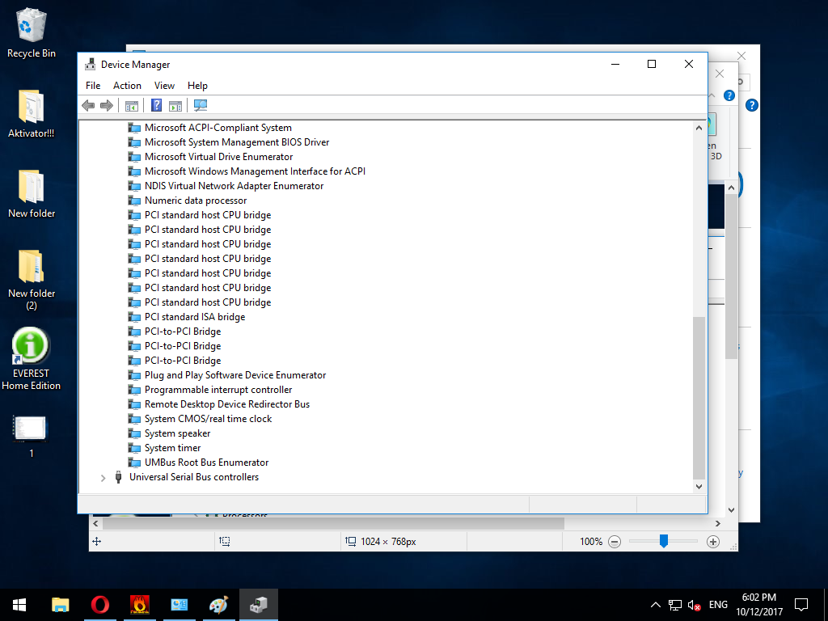Screen dimensions: 828x621
Task: Select Plug and Play Software Device Enumerator
Action: [235, 375]
